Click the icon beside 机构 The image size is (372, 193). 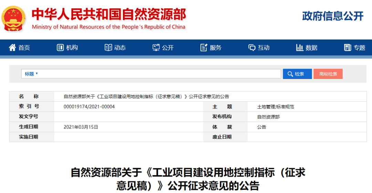[x=60, y=47]
